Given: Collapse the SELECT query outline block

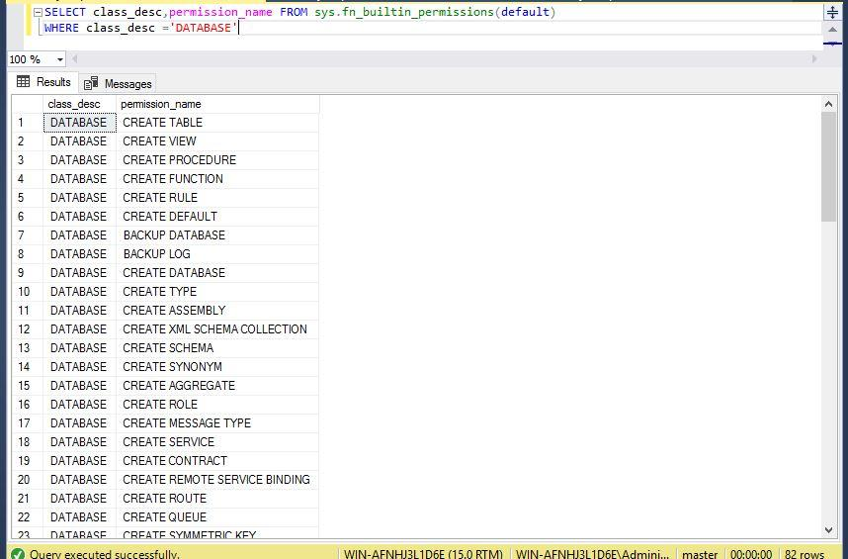Looking at the screenshot, I should (38, 13).
